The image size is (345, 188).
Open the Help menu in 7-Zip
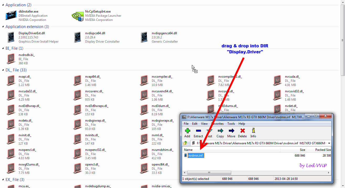242,124
